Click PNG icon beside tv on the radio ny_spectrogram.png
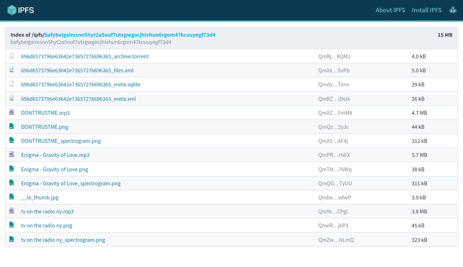463x267 pixels. 12,239
